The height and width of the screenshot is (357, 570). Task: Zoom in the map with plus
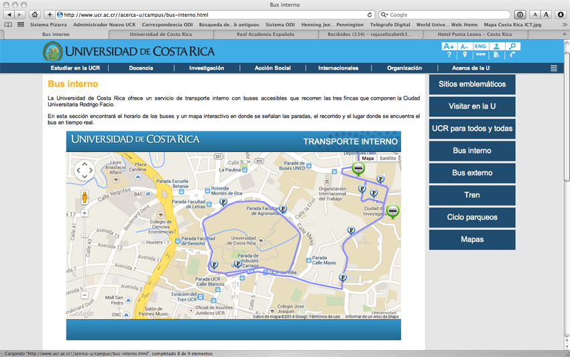[84, 213]
